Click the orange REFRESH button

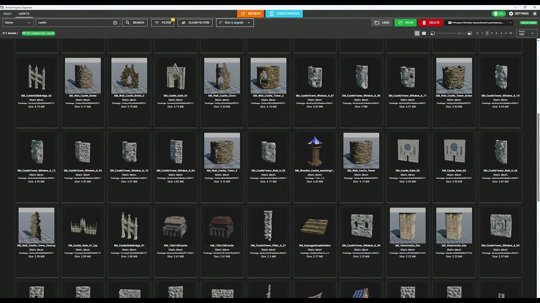(x=251, y=13)
